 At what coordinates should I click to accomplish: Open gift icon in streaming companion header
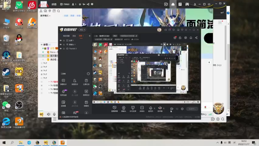175,38
